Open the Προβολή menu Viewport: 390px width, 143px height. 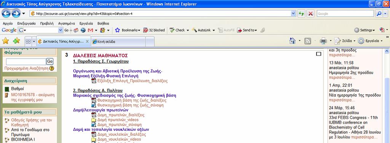point(47,23)
